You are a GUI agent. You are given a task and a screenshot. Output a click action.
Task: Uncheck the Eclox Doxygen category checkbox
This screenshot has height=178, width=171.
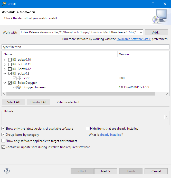[x=10, y=83]
